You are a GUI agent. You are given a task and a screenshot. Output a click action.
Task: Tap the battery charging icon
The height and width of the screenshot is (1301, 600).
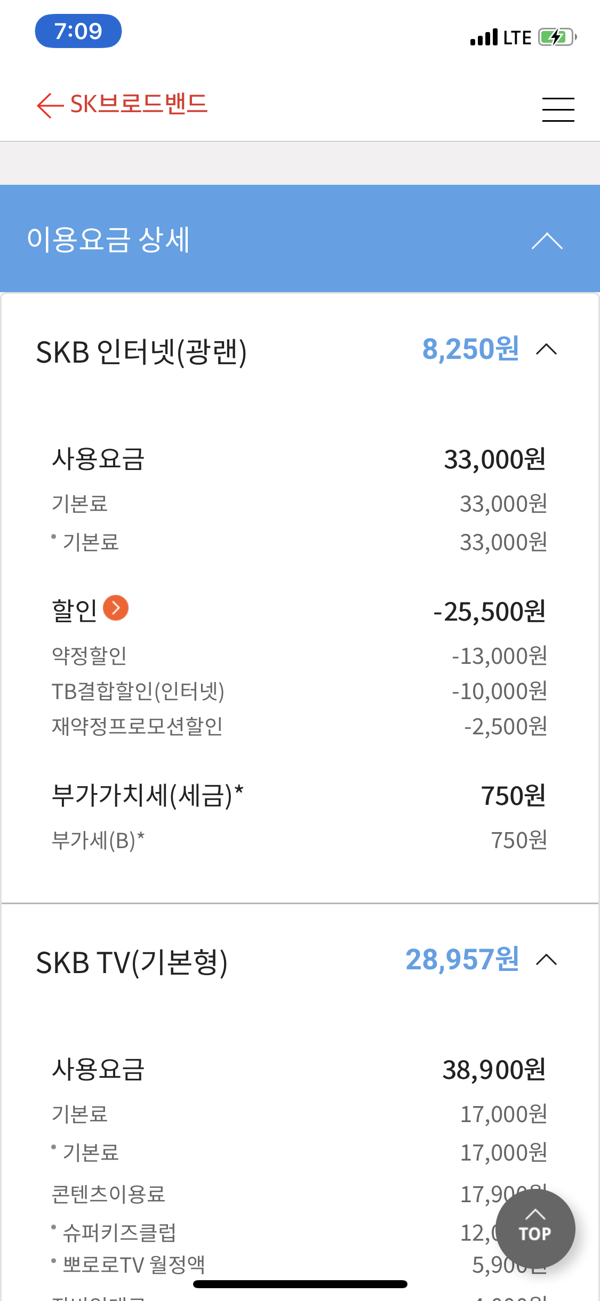coord(557,37)
